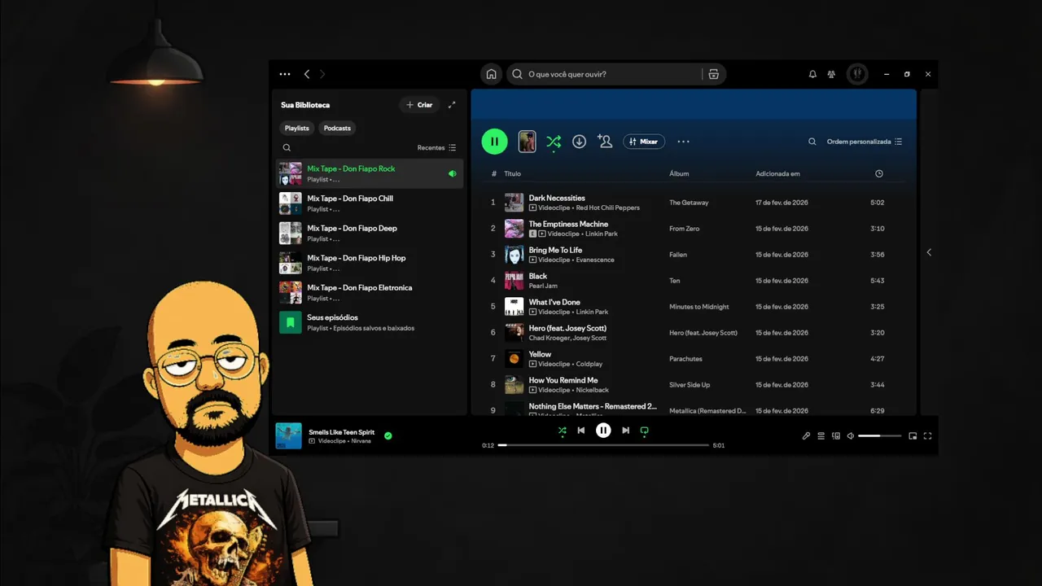1042x586 pixels.
Task: Open Mix Tape - Don Fiapo Chill playlist
Action: (x=370, y=203)
